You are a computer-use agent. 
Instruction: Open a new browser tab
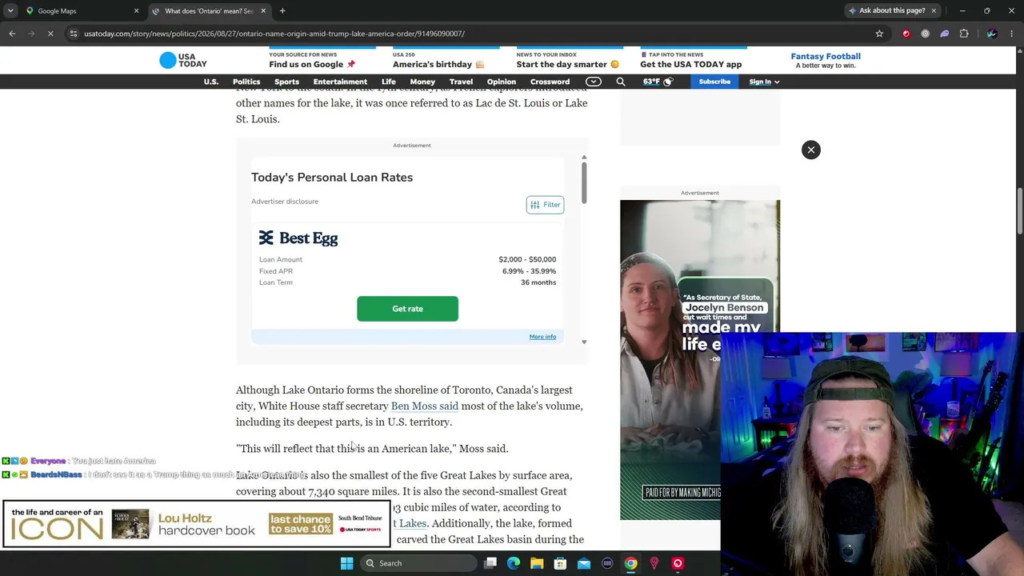[282, 11]
